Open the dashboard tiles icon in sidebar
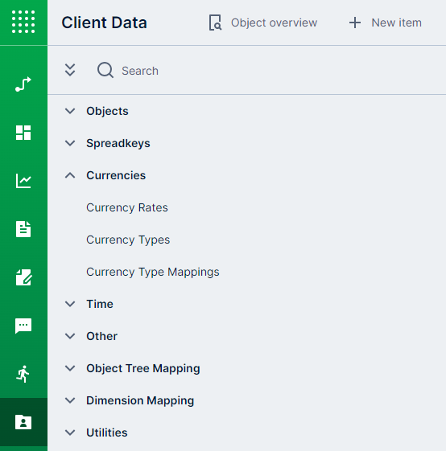This screenshot has height=451, width=446. pos(23,133)
